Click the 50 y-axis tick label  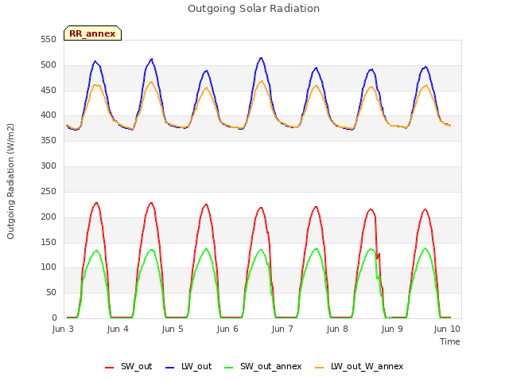[x=51, y=292]
